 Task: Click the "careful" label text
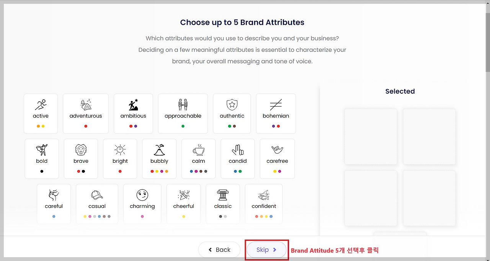pos(54,206)
